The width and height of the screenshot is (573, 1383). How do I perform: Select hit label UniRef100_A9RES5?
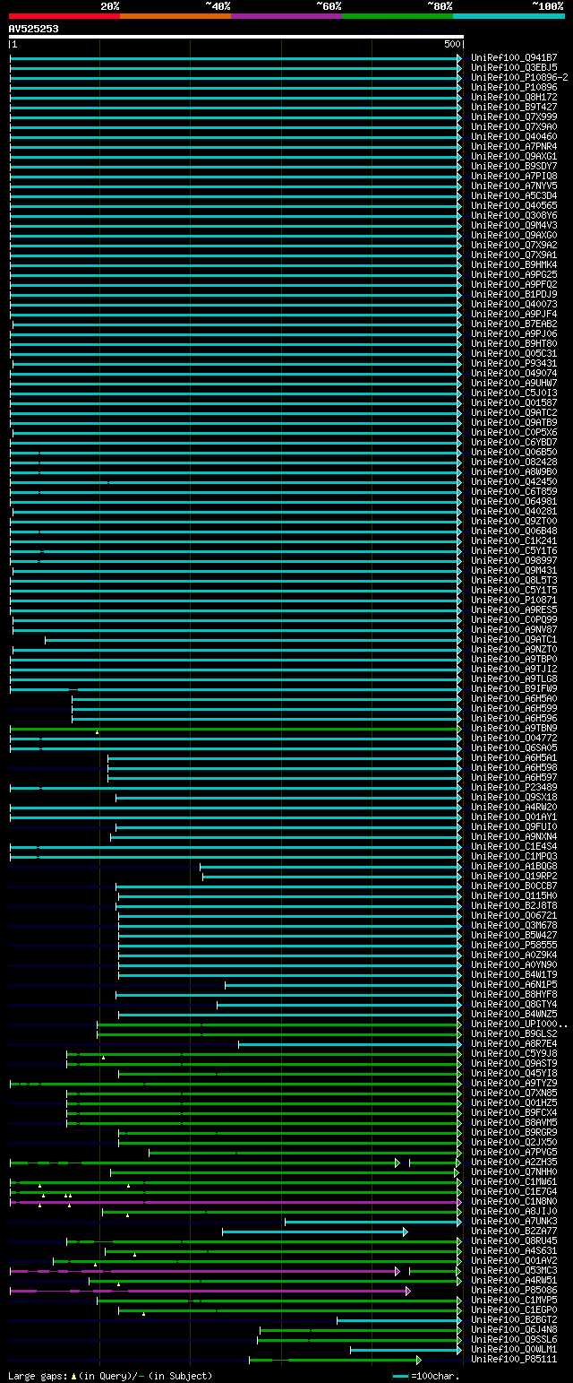point(514,610)
